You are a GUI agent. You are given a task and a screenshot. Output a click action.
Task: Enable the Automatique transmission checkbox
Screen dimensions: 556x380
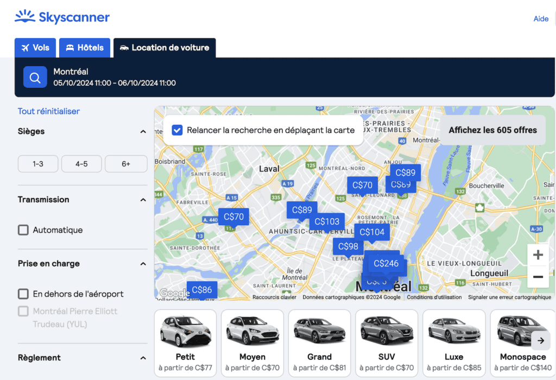click(23, 230)
